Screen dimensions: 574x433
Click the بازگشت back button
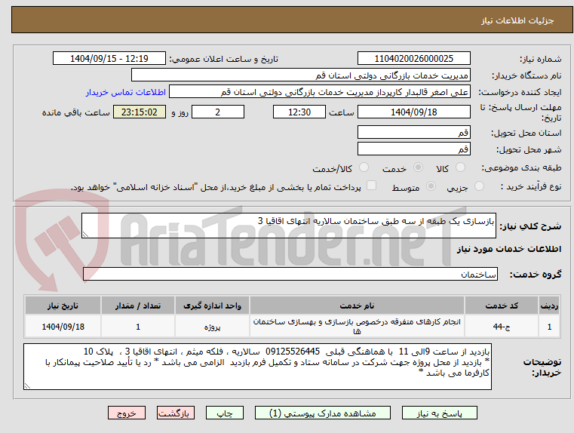pyautogui.click(x=175, y=413)
